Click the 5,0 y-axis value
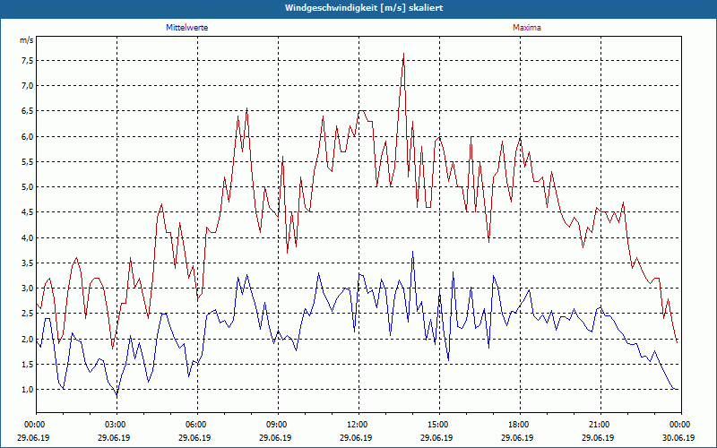 (27, 187)
